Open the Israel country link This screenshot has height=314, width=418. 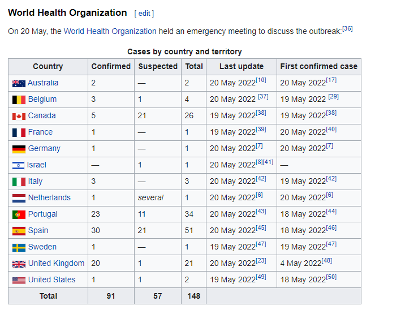37,165
